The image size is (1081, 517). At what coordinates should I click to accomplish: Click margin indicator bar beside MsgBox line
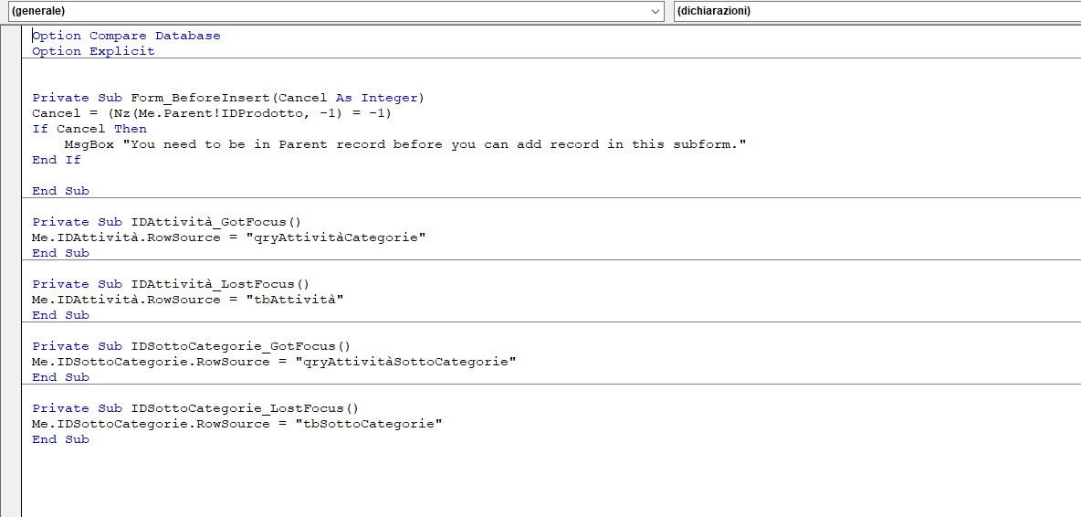(x=11, y=144)
